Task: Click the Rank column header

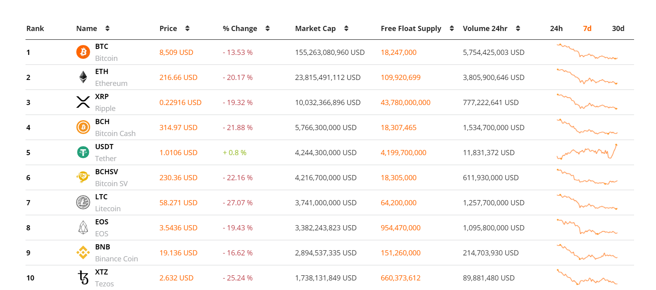Action: [35, 28]
